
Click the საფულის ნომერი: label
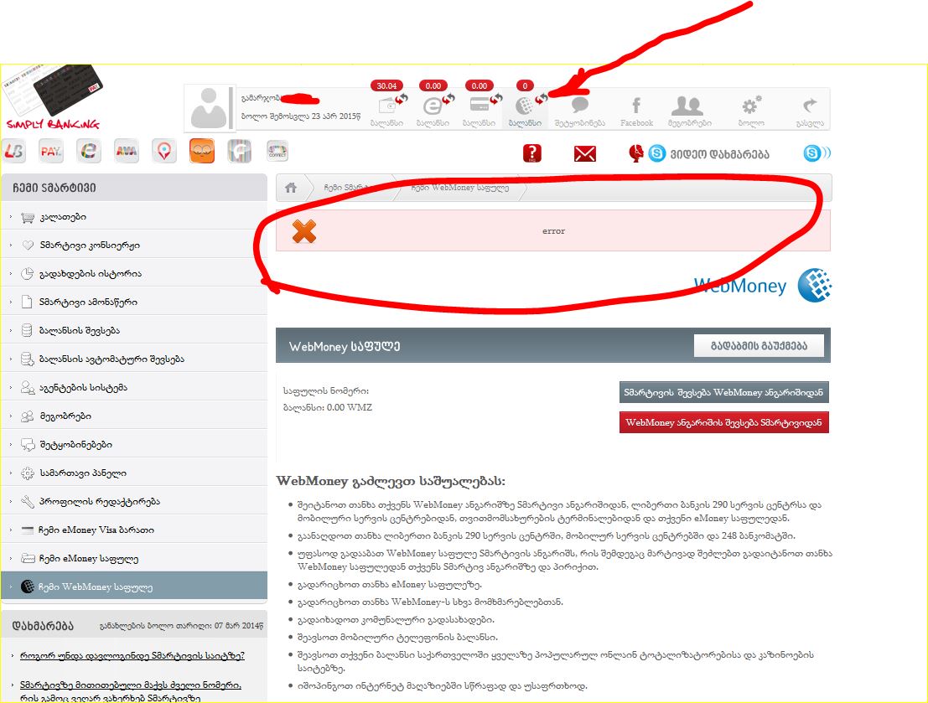325,391
